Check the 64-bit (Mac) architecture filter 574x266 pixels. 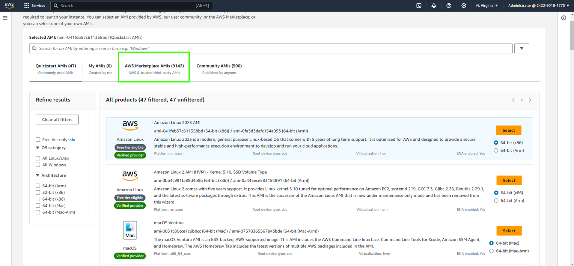click(x=38, y=205)
